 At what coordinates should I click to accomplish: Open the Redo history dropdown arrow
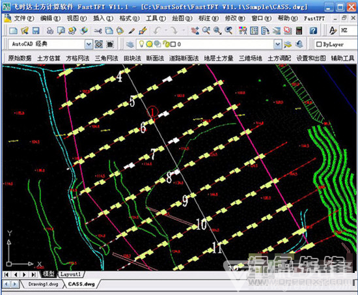click(x=184, y=30)
